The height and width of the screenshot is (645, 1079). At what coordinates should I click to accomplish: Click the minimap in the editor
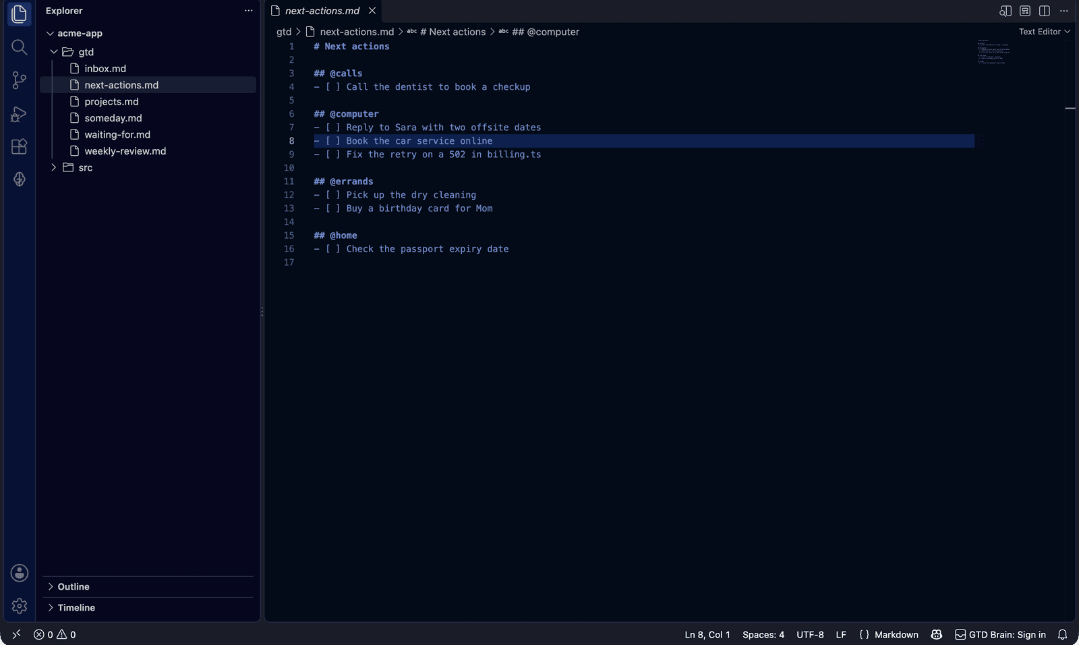[x=993, y=51]
